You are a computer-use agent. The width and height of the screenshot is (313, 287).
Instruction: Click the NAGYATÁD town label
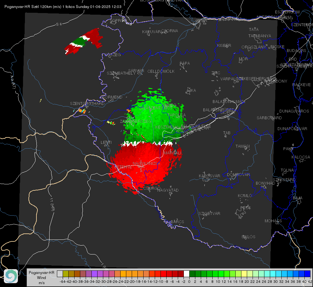(168, 190)
